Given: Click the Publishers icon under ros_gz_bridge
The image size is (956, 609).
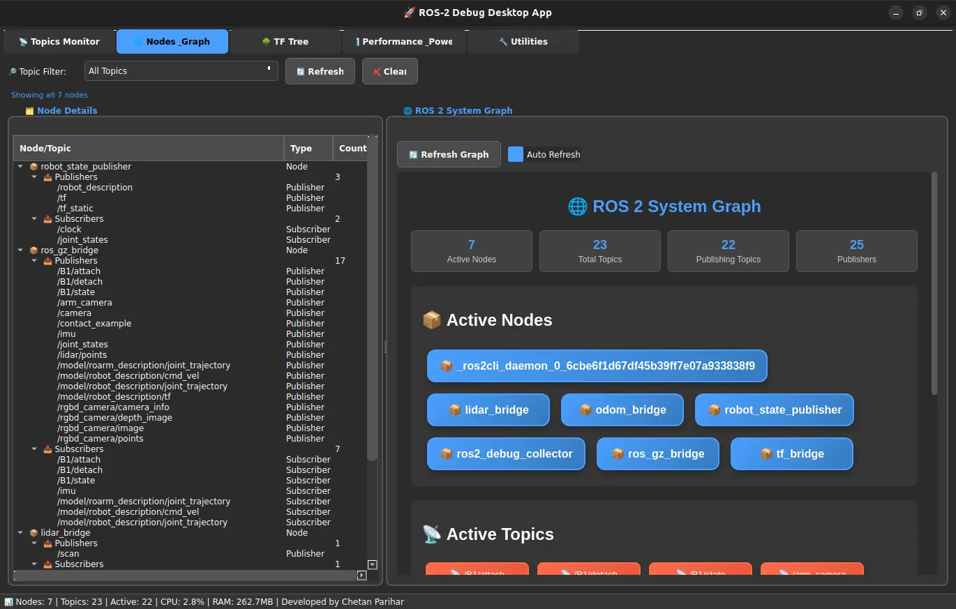Looking at the screenshot, I should tap(47, 261).
